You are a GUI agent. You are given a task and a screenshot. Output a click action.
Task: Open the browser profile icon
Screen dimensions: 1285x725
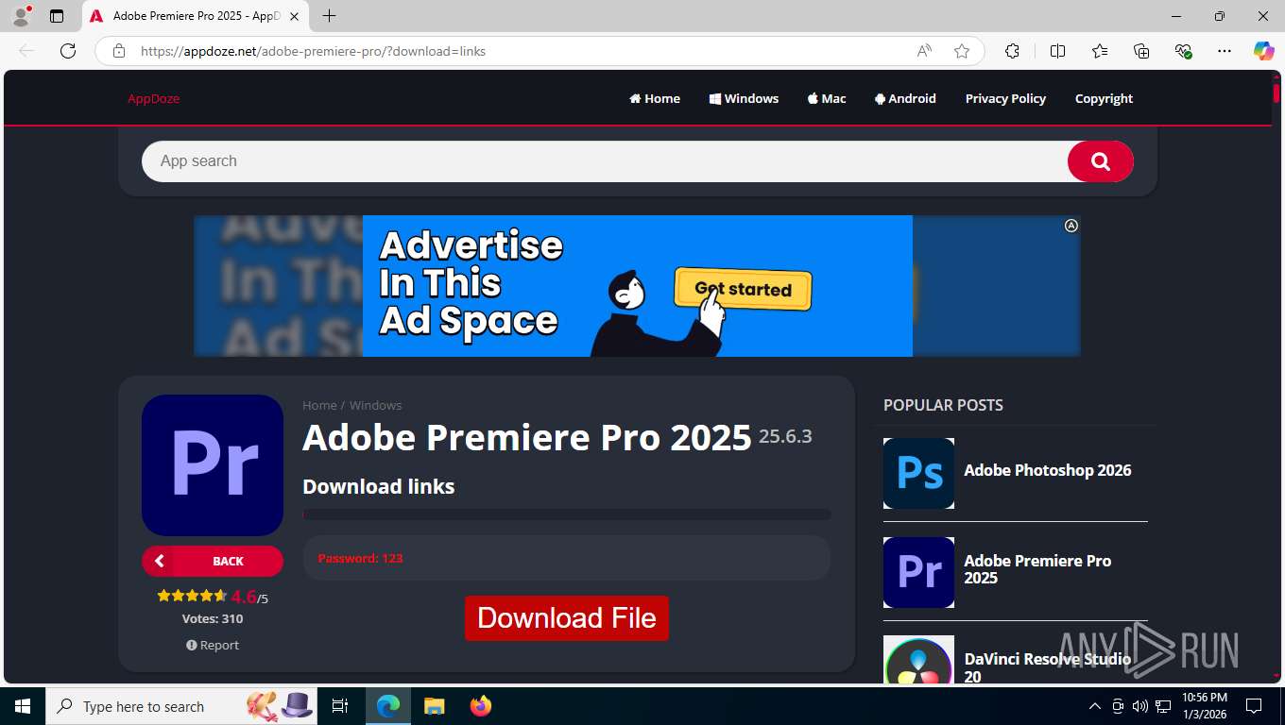(x=20, y=16)
